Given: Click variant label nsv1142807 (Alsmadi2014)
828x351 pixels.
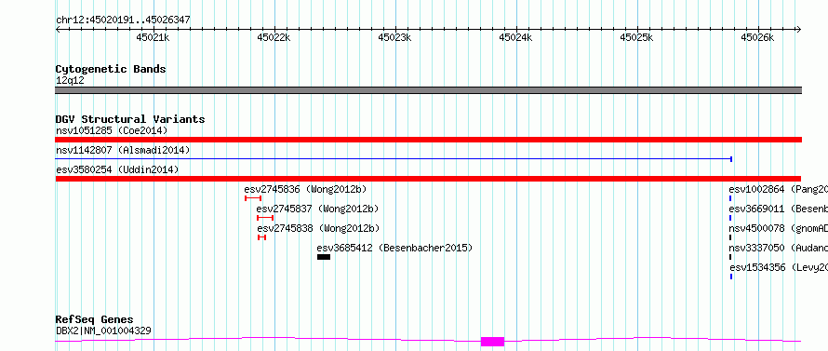Looking at the screenshot, I should tap(123, 150).
